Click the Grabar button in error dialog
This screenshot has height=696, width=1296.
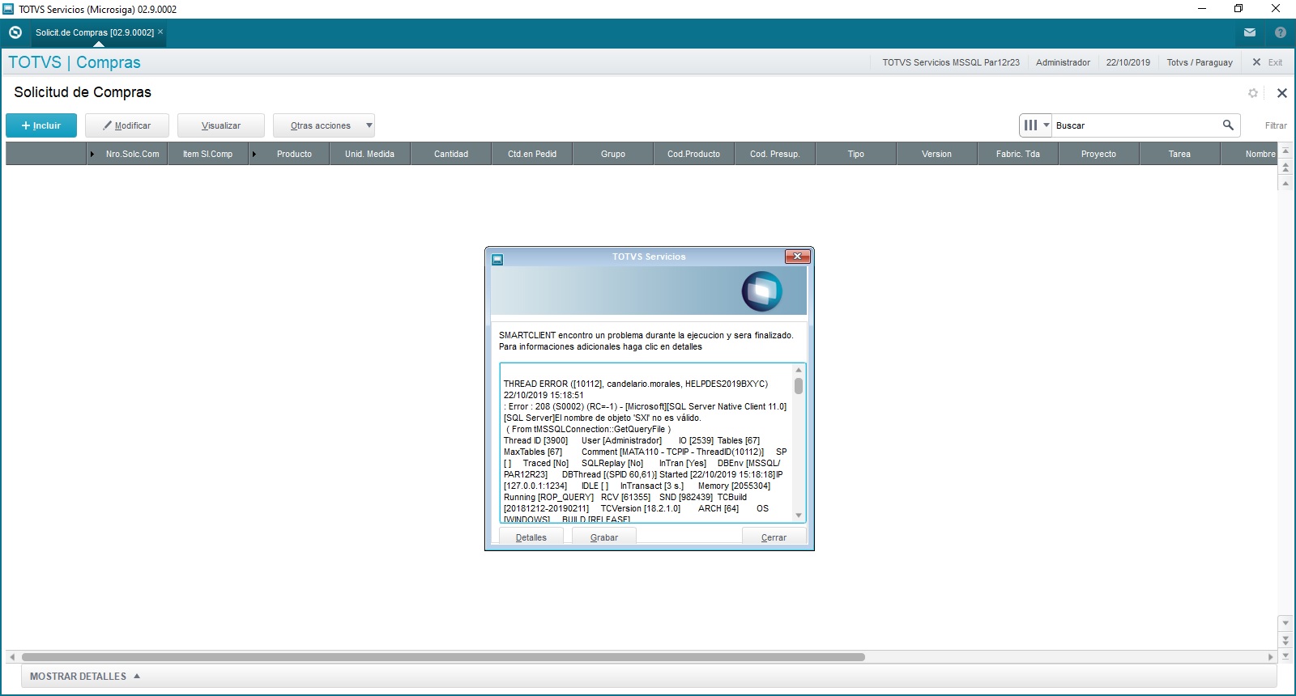click(x=604, y=537)
